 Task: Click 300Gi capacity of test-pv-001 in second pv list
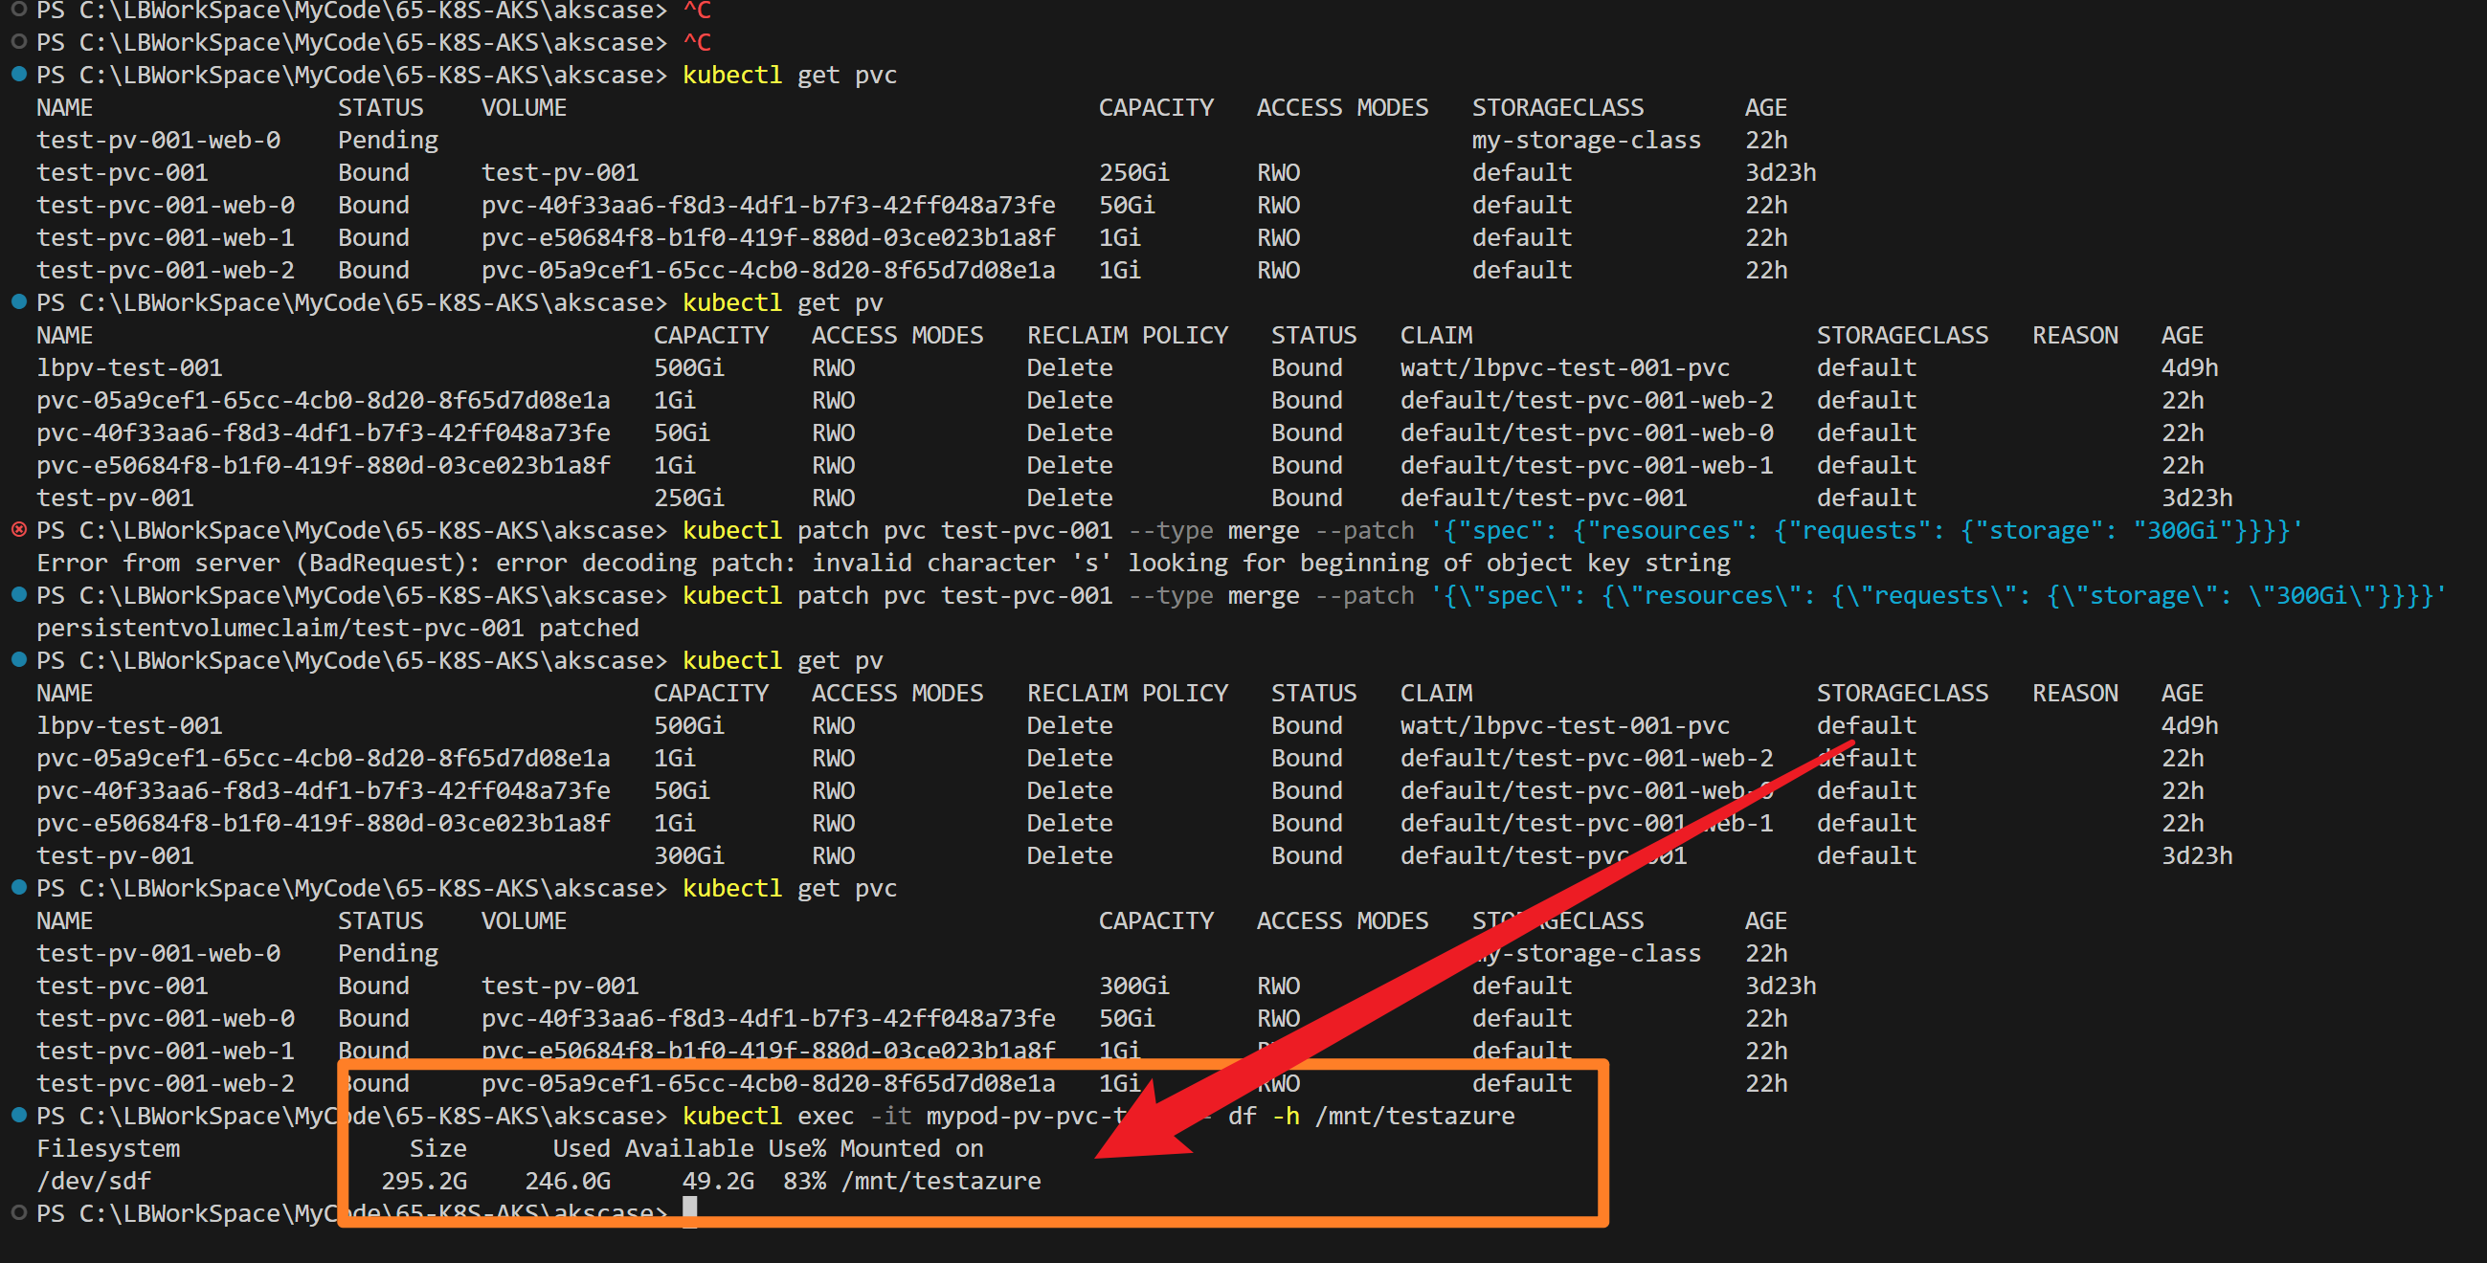[688, 855]
